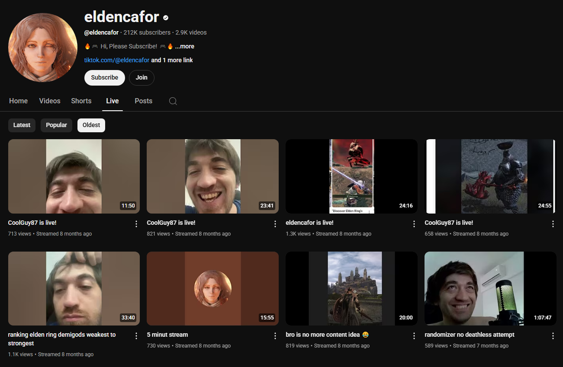563x367 pixels.
Task: Click '1.1K views • Streamed 8 months ago'
Action: tap(51, 354)
